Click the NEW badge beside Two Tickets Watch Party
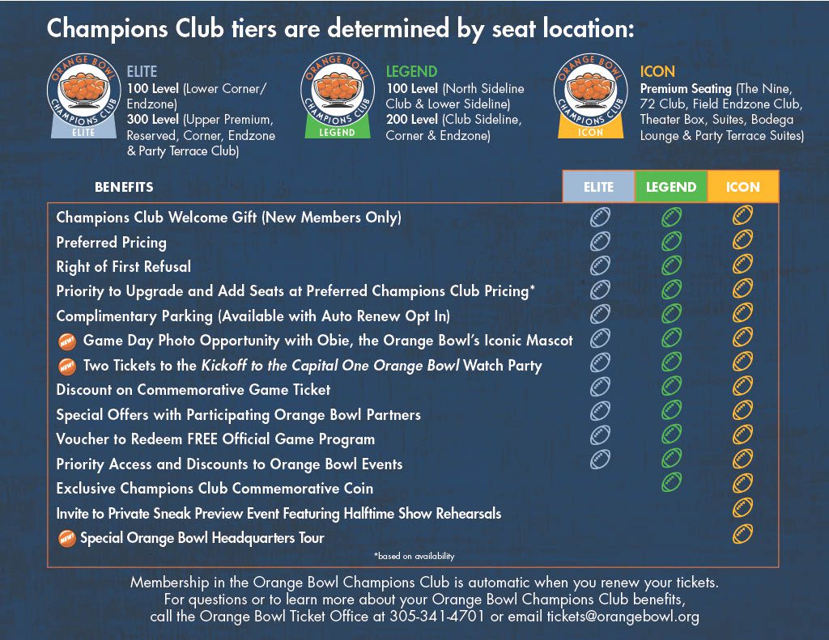Viewport: 829px width, 640px height. tap(67, 366)
